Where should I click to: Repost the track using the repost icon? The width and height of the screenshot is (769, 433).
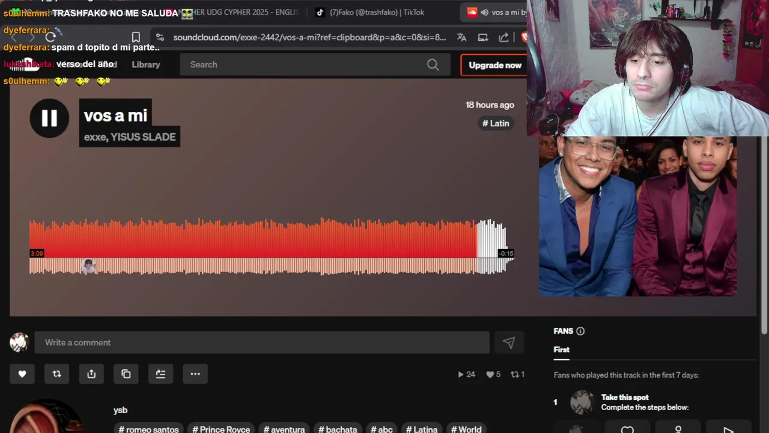coord(56,374)
